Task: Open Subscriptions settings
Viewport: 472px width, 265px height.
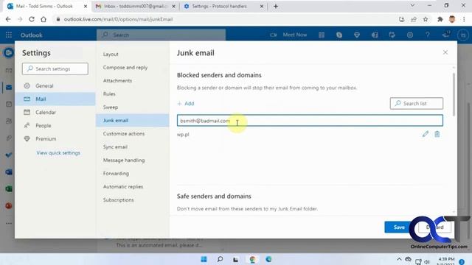Action: coord(133,199)
